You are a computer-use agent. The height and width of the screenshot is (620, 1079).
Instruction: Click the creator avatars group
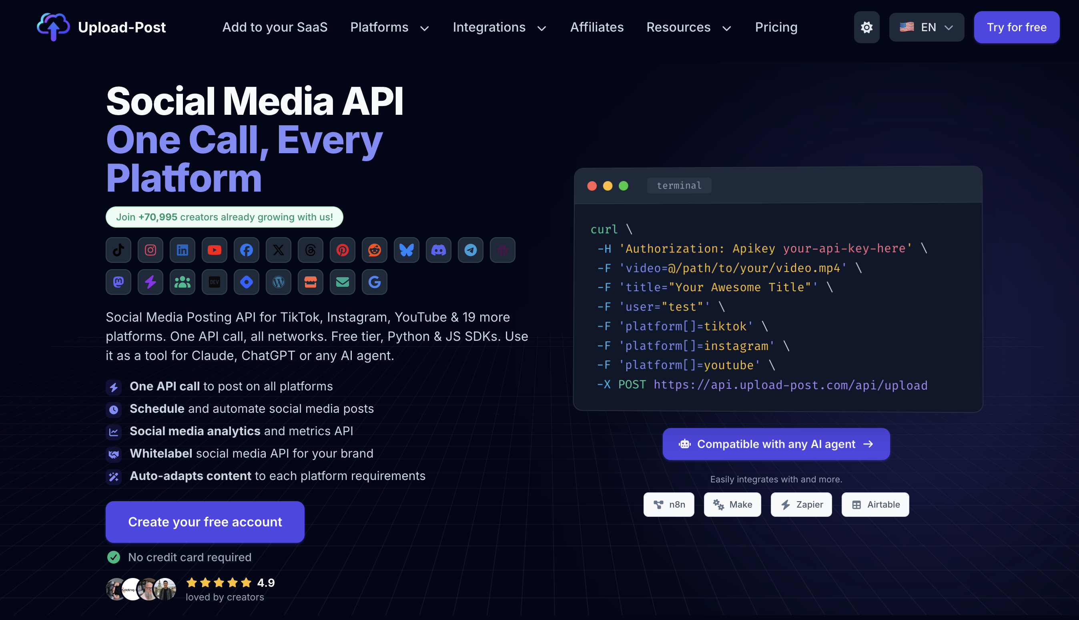point(141,589)
